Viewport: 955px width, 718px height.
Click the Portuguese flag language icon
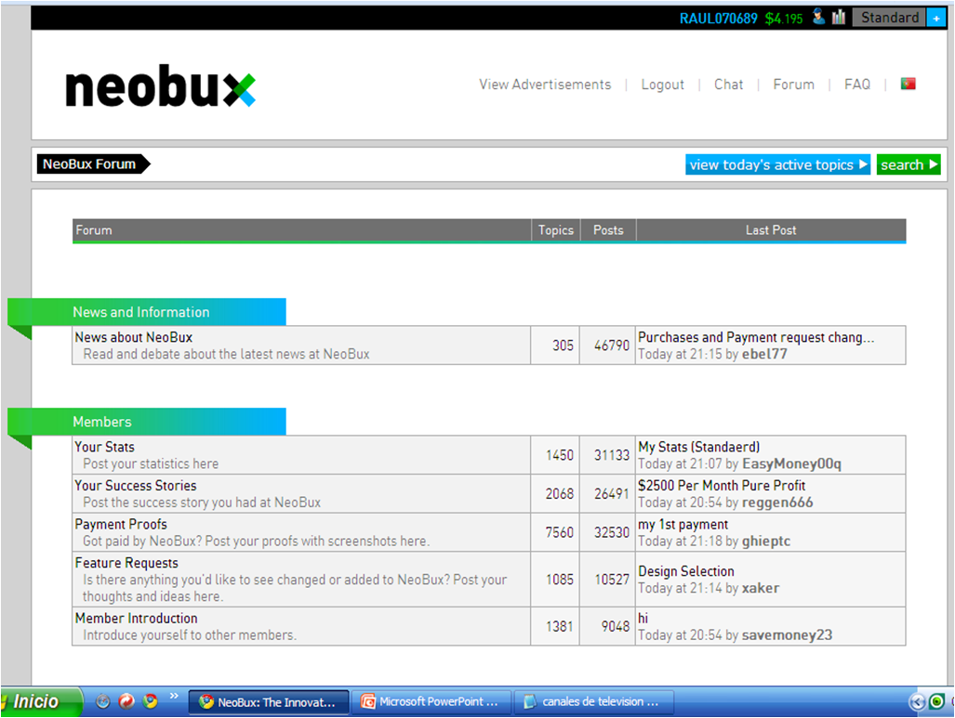tap(908, 84)
